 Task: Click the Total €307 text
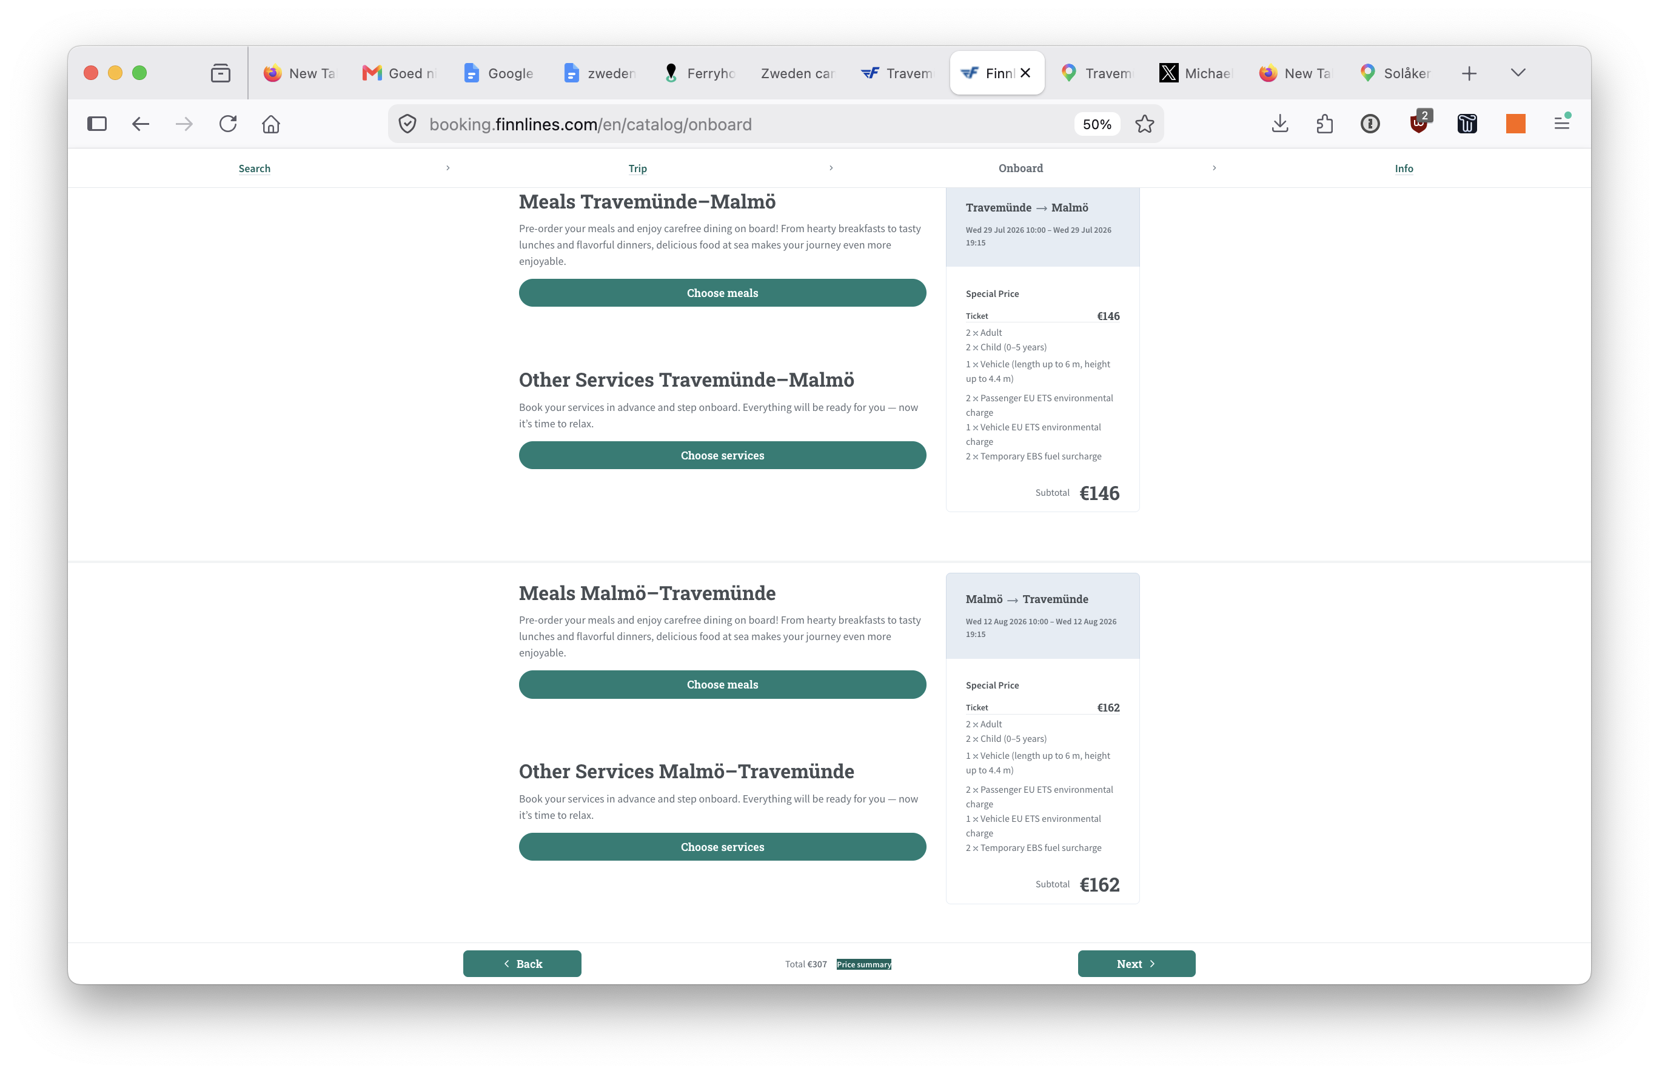[806, 964]
